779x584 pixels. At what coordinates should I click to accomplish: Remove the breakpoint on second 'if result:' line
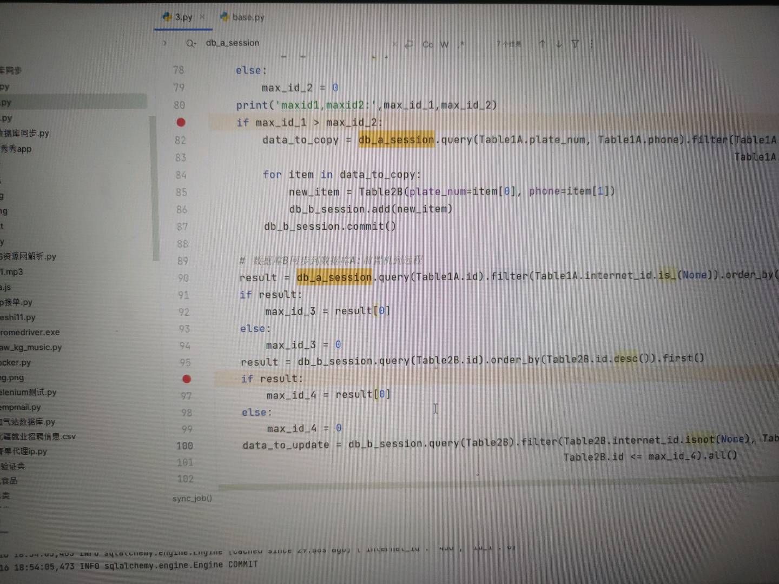tap(187, 379)
